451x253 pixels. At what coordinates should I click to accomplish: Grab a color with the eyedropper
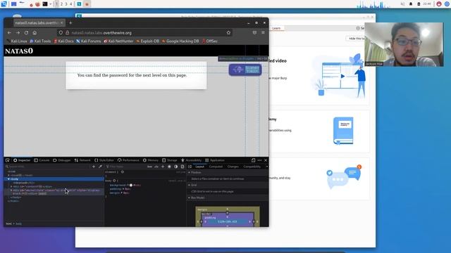click(x=100, y=167)
